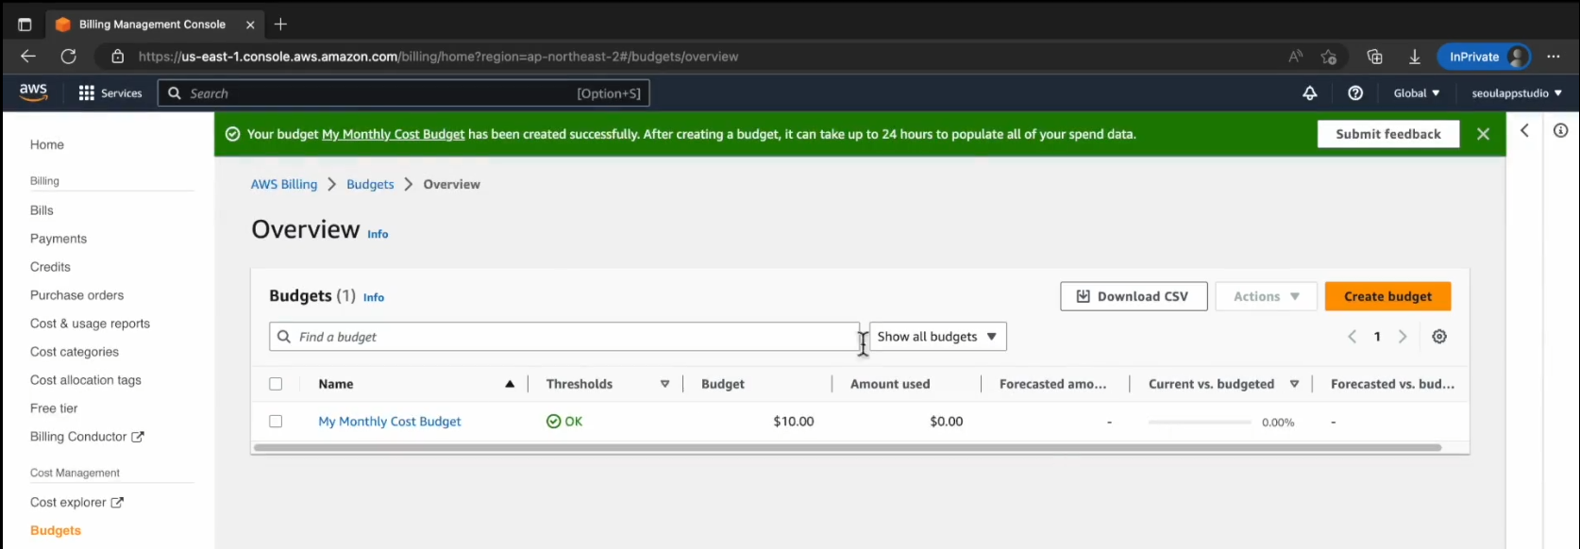
Task: Open My Monthly Cost Budget table link
Action: point(390,422)
